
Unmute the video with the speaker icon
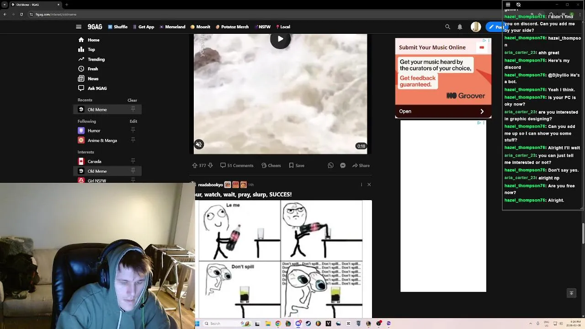click(199, 144)
